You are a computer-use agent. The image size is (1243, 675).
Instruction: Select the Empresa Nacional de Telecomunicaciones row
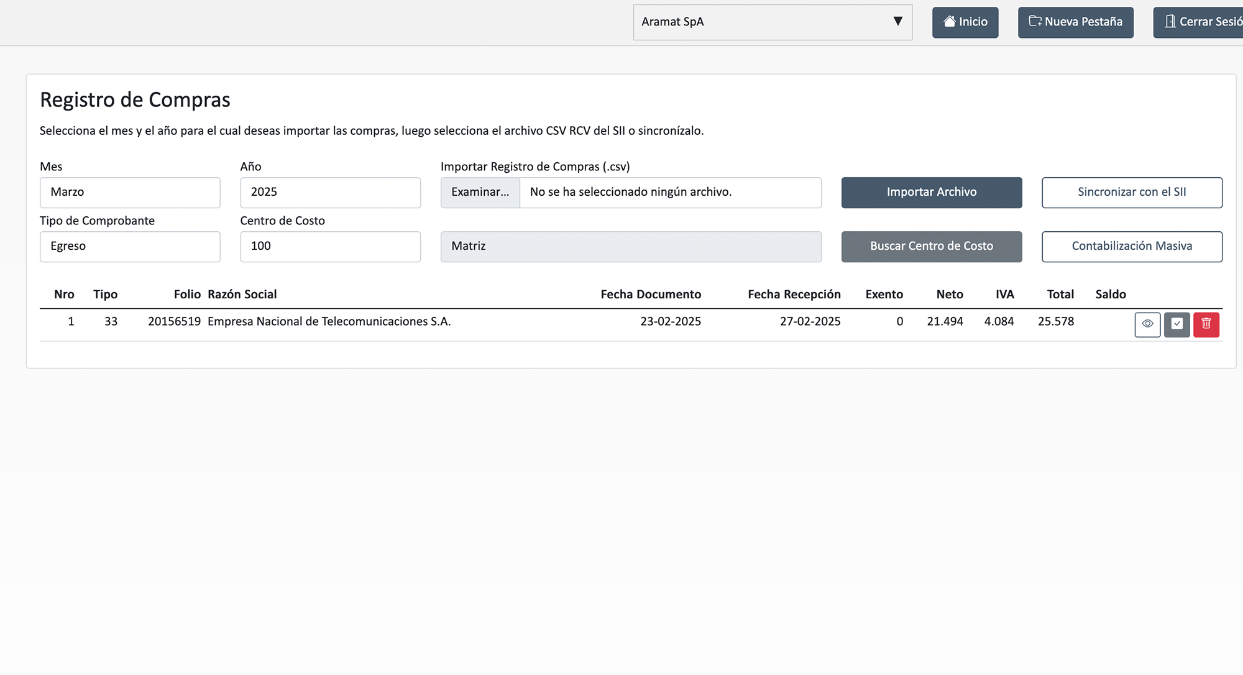(x=329, y=322)
